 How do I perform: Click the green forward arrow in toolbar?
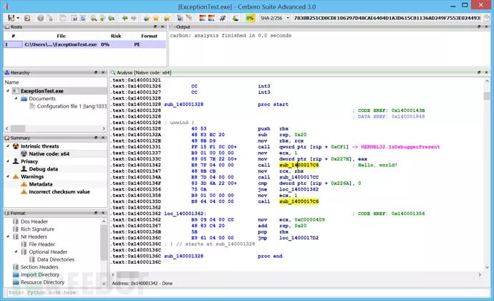(x=135, y=17)
